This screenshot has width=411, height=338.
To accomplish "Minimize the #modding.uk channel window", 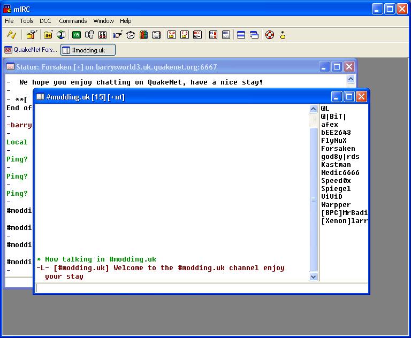I will coord(336,97).
